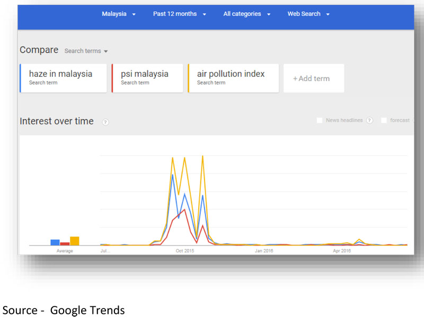This screenshot has width=424, height=318.
Task: Expand the Search terms compare dropdown
Action: tap(86, 51)
